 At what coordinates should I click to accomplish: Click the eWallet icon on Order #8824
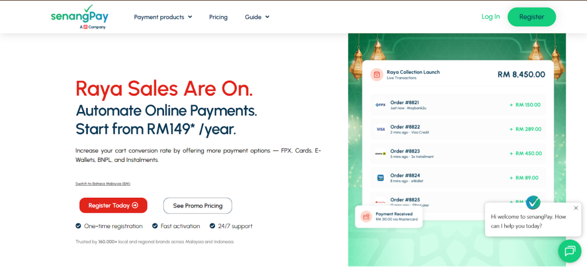tap(380, 178)
